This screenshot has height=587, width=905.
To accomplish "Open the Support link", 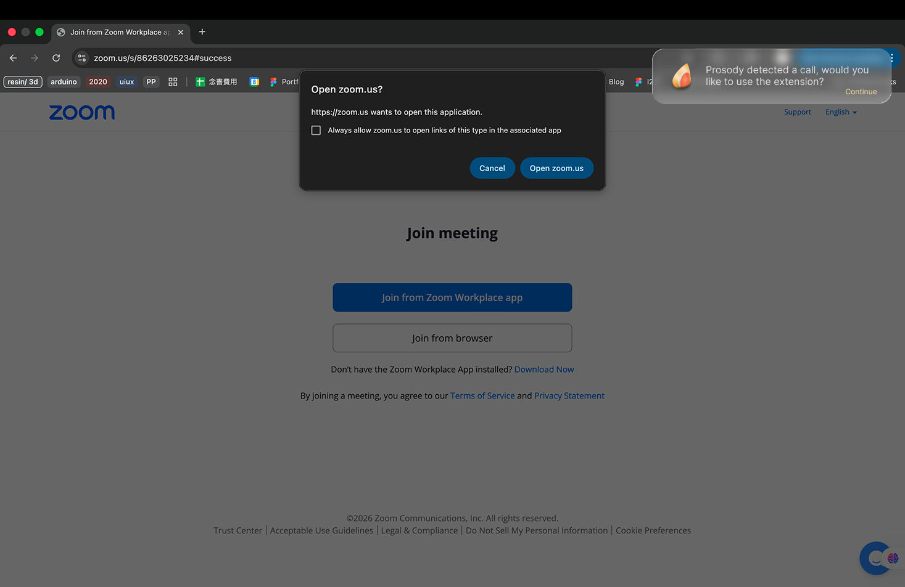I will coord(797,112).
